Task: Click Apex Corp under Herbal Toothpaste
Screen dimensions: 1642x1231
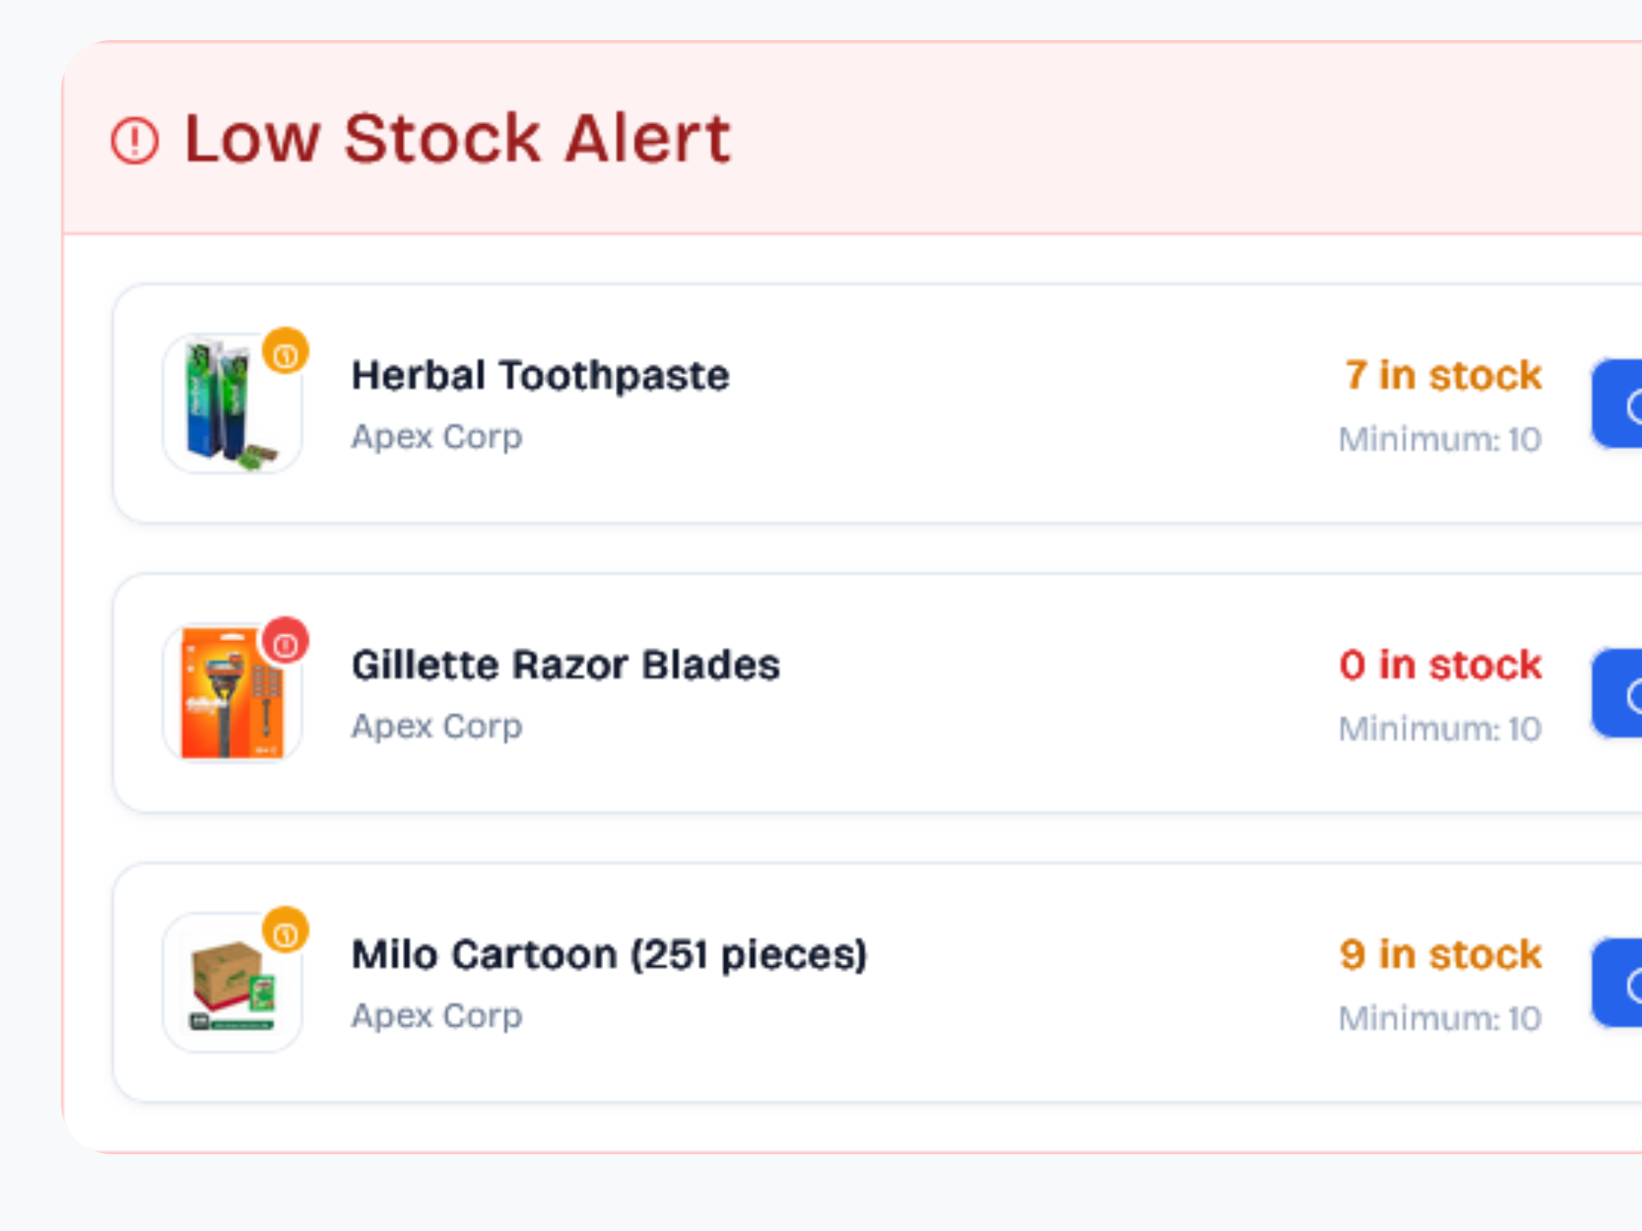Action: tap(436, 437)
